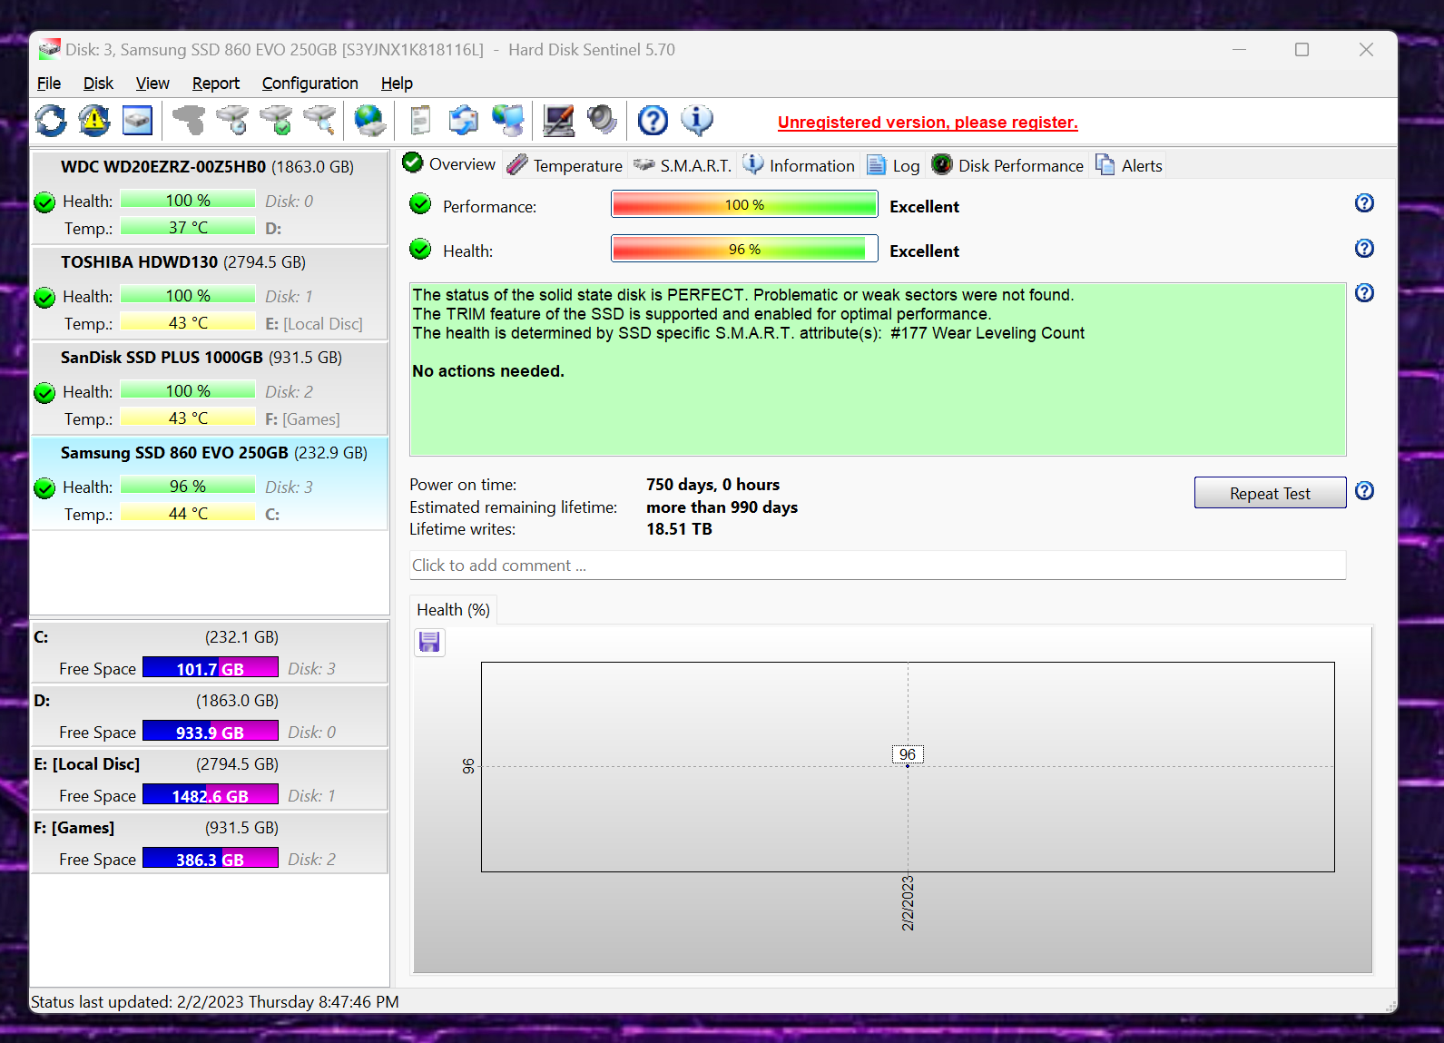Open the Disk Performance tab
This screenshot has height=1043, width=1444.
pos(1008,165)
